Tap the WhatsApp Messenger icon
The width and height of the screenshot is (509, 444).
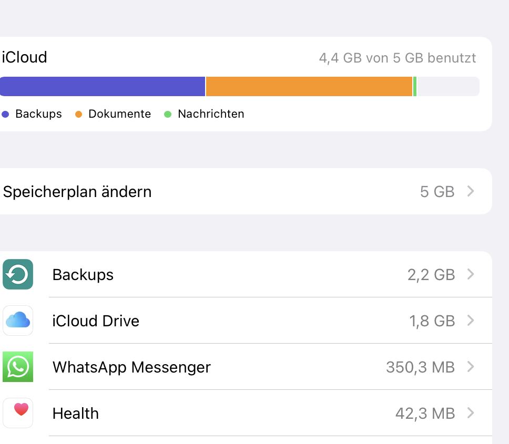(18, 367)
